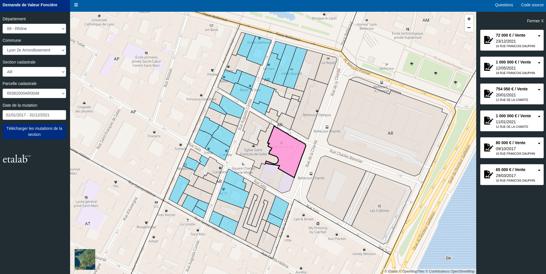Click the contract icon for 754 050 € sale
Image resolution: width=546 pixels, height=274 pixels.
click(x=488, y=94)
